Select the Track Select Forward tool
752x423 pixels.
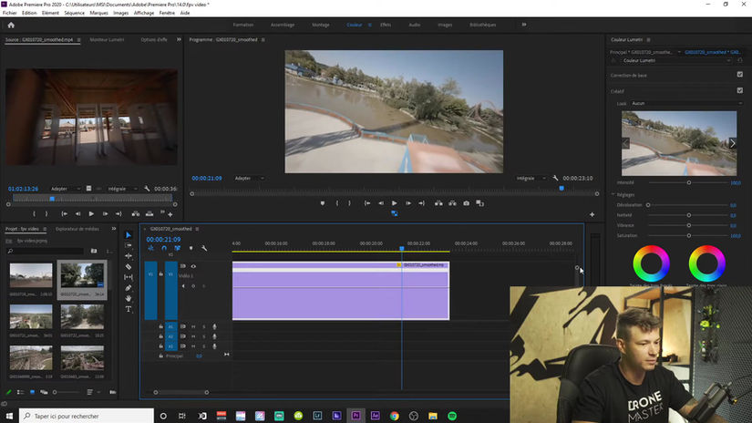[128, 245]
